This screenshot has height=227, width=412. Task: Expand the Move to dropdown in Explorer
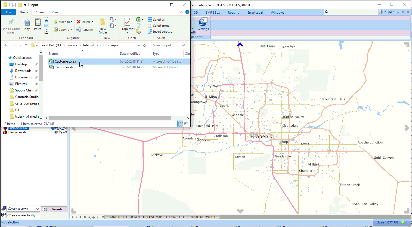(x=72, y=22)
